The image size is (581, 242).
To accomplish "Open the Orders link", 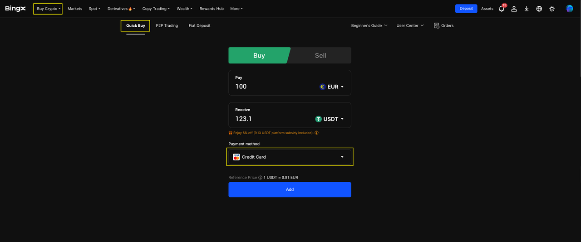I will click(443, 26).
